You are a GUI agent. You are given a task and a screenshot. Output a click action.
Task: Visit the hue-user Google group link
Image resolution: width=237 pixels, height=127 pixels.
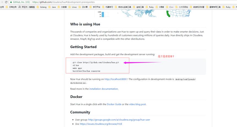click(x=119, y=120)
